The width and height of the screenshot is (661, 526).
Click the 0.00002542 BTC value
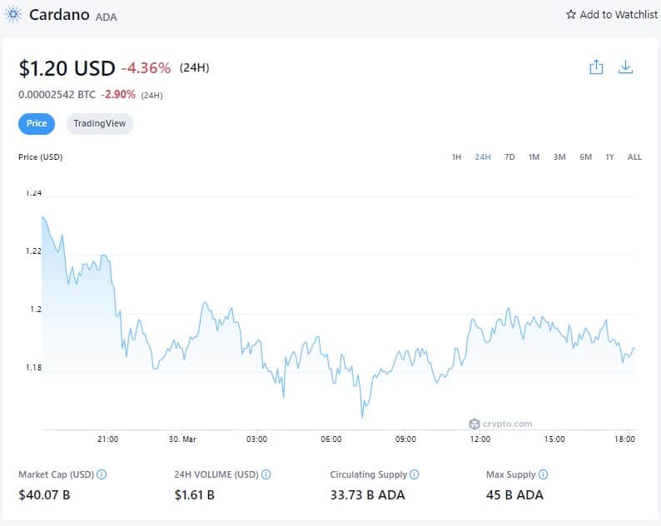pyautogui.click(x=57, y=94)
